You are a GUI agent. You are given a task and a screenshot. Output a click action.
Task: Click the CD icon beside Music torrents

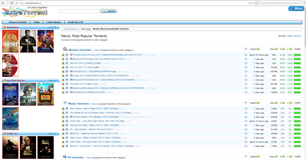pos(65,103)
